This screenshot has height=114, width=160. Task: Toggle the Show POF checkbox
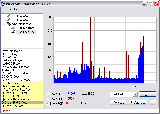tap(47, 103)
